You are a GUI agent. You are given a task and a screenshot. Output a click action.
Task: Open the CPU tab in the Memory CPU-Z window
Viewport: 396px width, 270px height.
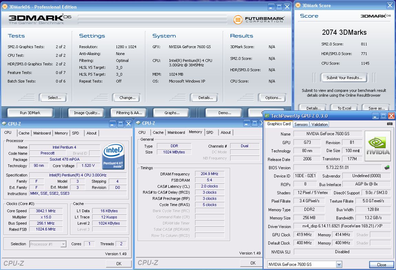pyautogui.click(x=142, y=132)
